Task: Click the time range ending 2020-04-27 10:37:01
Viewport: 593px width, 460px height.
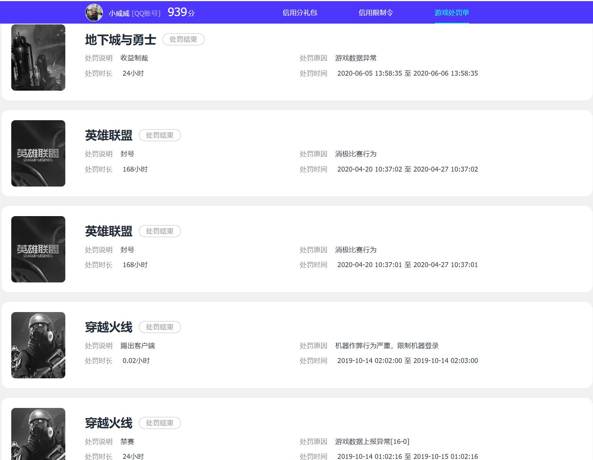Action: (408, 265)
